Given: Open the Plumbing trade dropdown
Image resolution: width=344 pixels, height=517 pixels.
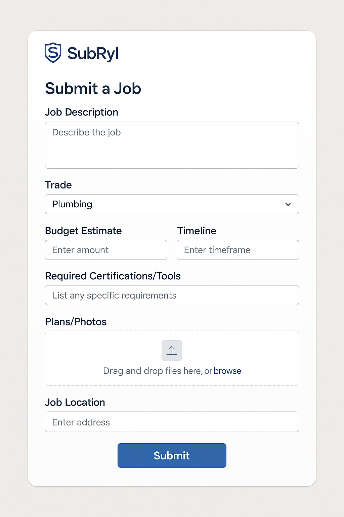Looking at the screenshot, I should point(172,204).
